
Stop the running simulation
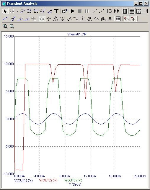pyautogui.click(x=80, y=11)
